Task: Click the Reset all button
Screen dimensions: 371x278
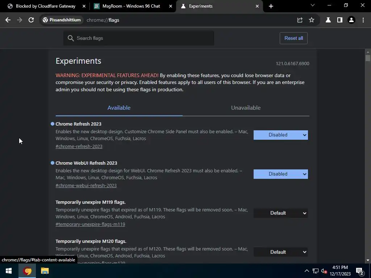Action: [x=293, y=38]
